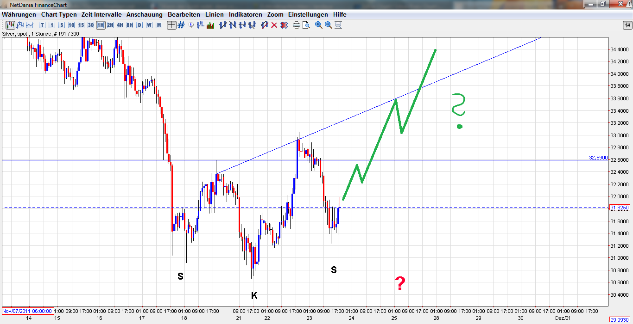
Task: Expand the Chart Typen menu
Action: (58, 14)
